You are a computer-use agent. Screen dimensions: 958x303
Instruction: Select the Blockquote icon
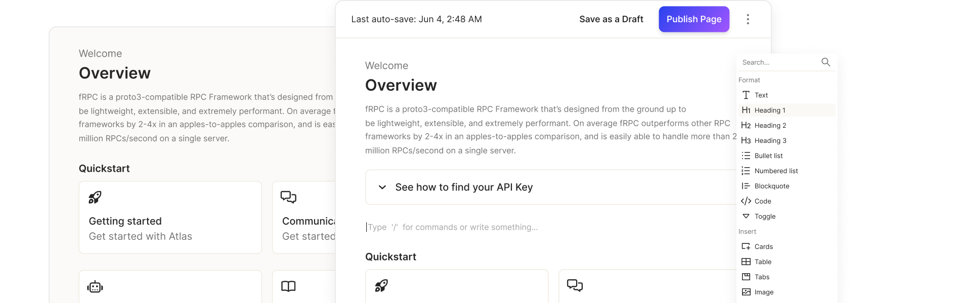tap(746, 186)
